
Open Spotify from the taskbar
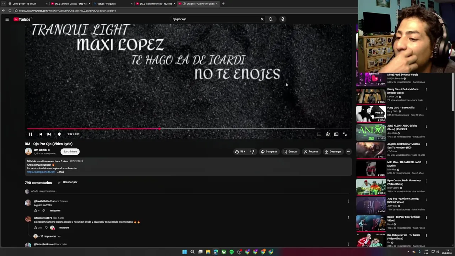(231, 252)
